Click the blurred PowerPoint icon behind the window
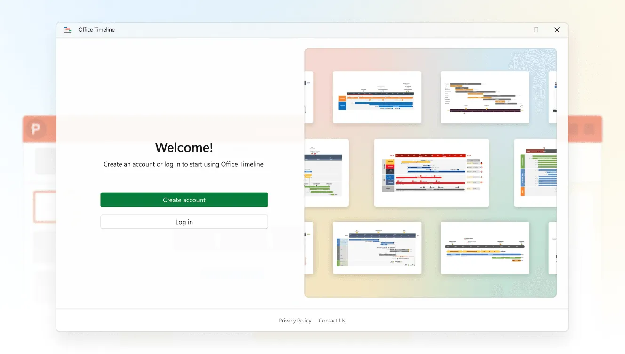 pyautogui.click(x=35, y=129)
